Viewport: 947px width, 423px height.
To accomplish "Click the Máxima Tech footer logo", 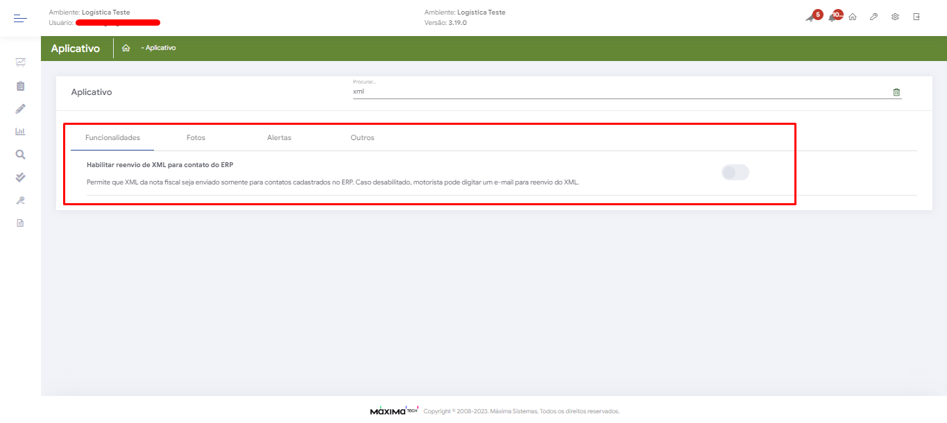I will 394,411.
